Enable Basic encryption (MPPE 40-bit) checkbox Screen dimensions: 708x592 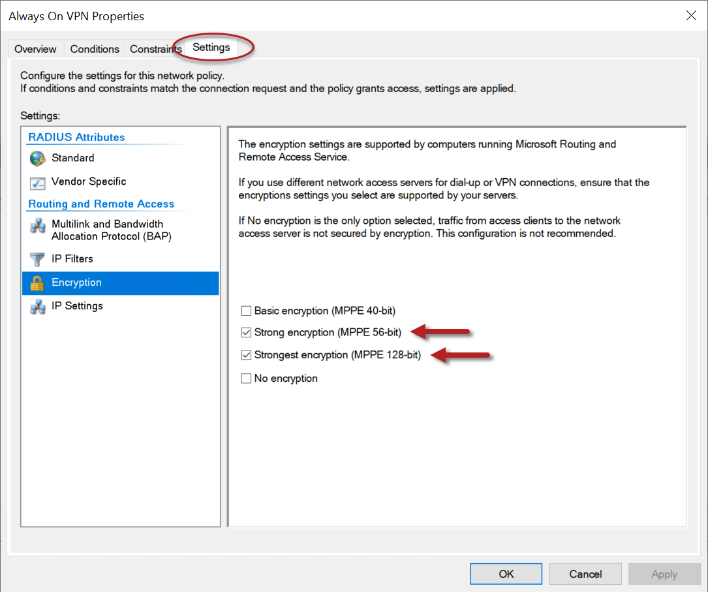[246, 311]
